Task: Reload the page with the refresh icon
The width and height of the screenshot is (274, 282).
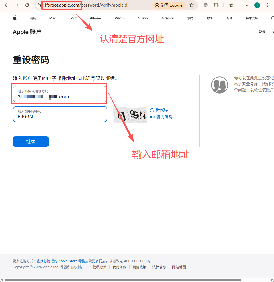Action: (x=27, y=5)
